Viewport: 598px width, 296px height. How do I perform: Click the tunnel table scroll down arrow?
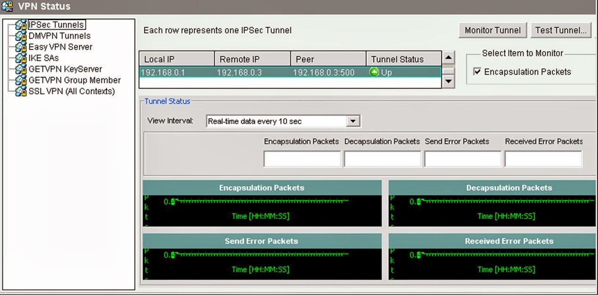449,81
